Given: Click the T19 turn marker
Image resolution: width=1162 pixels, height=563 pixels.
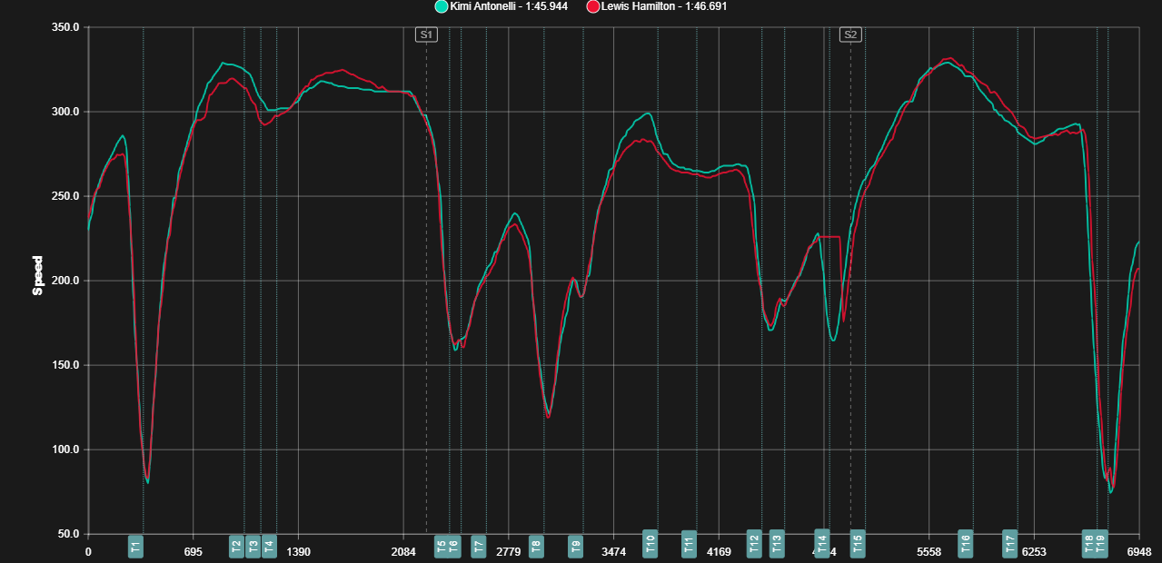Looking at the screenshot, I should [x=1100, y=543].
